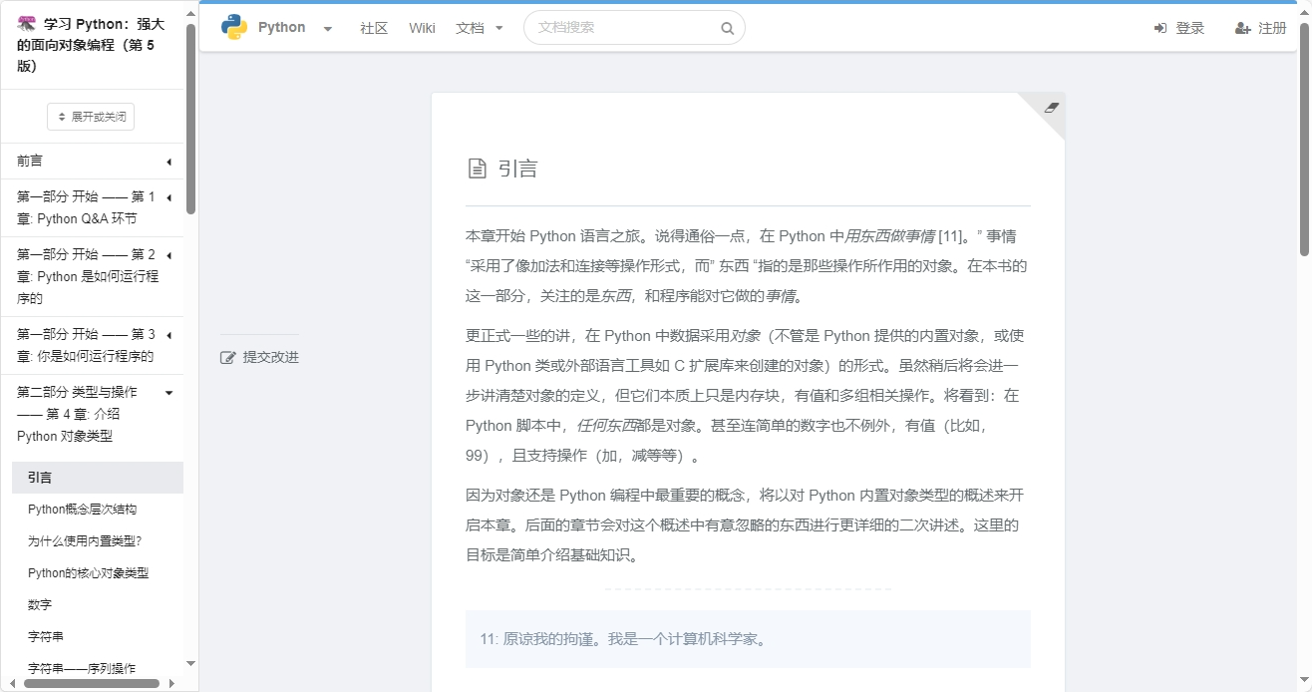Open the Wiki menu item
This screenshot has height=692, width=1312.
point(422,28)
